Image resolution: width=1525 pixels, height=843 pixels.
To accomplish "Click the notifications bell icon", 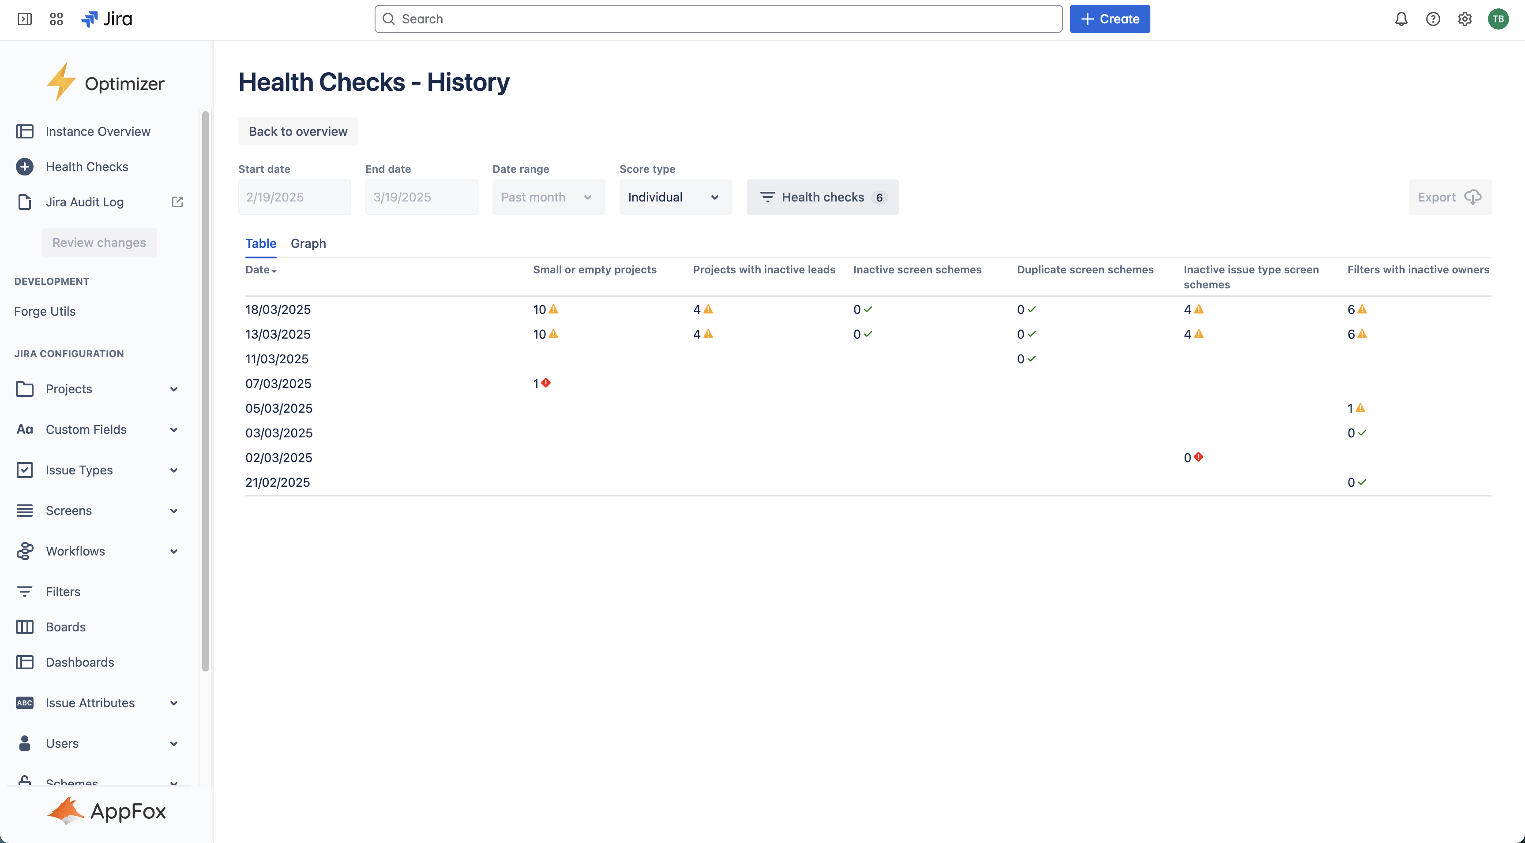I will click(1401, 19).
